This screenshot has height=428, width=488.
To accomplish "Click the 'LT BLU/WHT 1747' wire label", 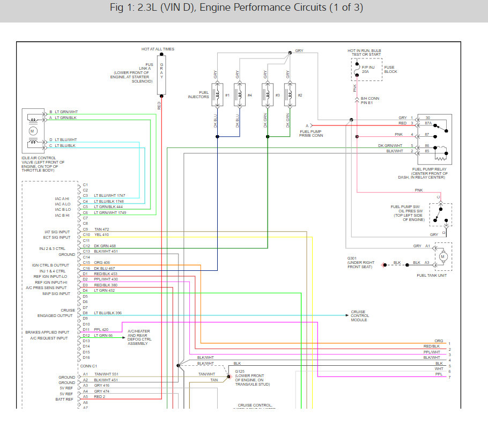I will 109,195.
